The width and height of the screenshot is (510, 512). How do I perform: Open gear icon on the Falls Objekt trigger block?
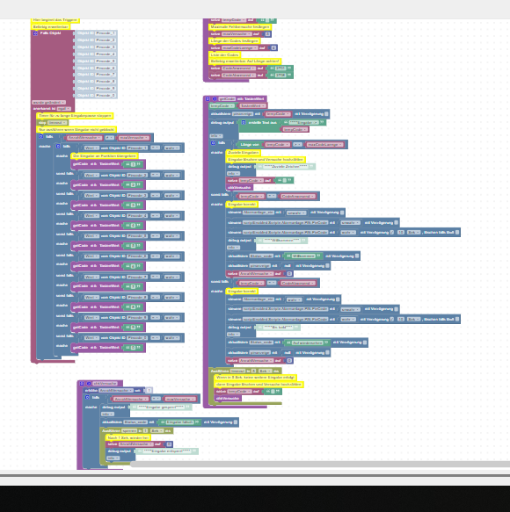[x=35, y=33]
